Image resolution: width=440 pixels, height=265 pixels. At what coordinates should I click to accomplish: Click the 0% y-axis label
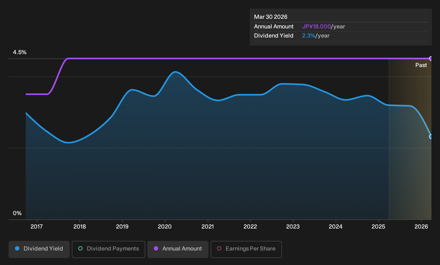(x=17, y=213)
